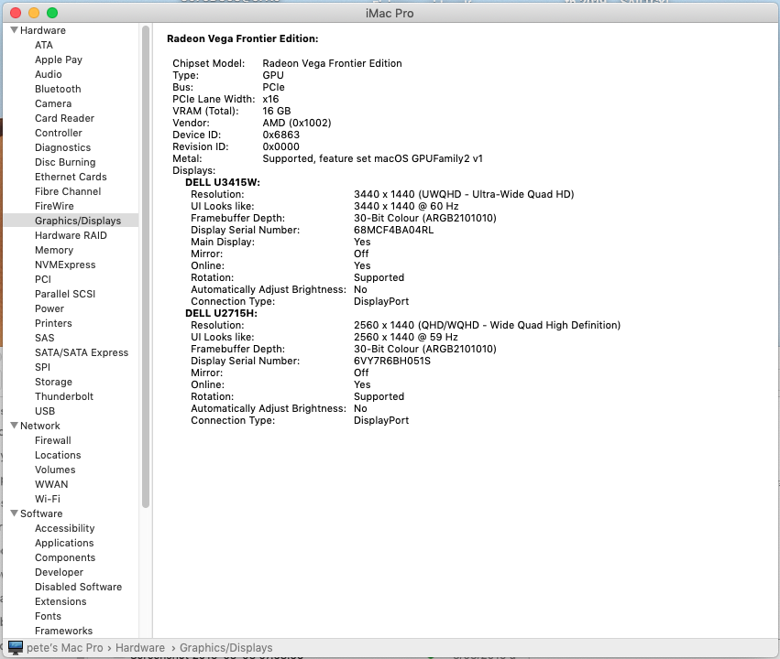Image resolution: width=780 pixels, height=659 pixels.
Task: Collapse the Hardware section triangle
Action: click(x=14, y=30)
